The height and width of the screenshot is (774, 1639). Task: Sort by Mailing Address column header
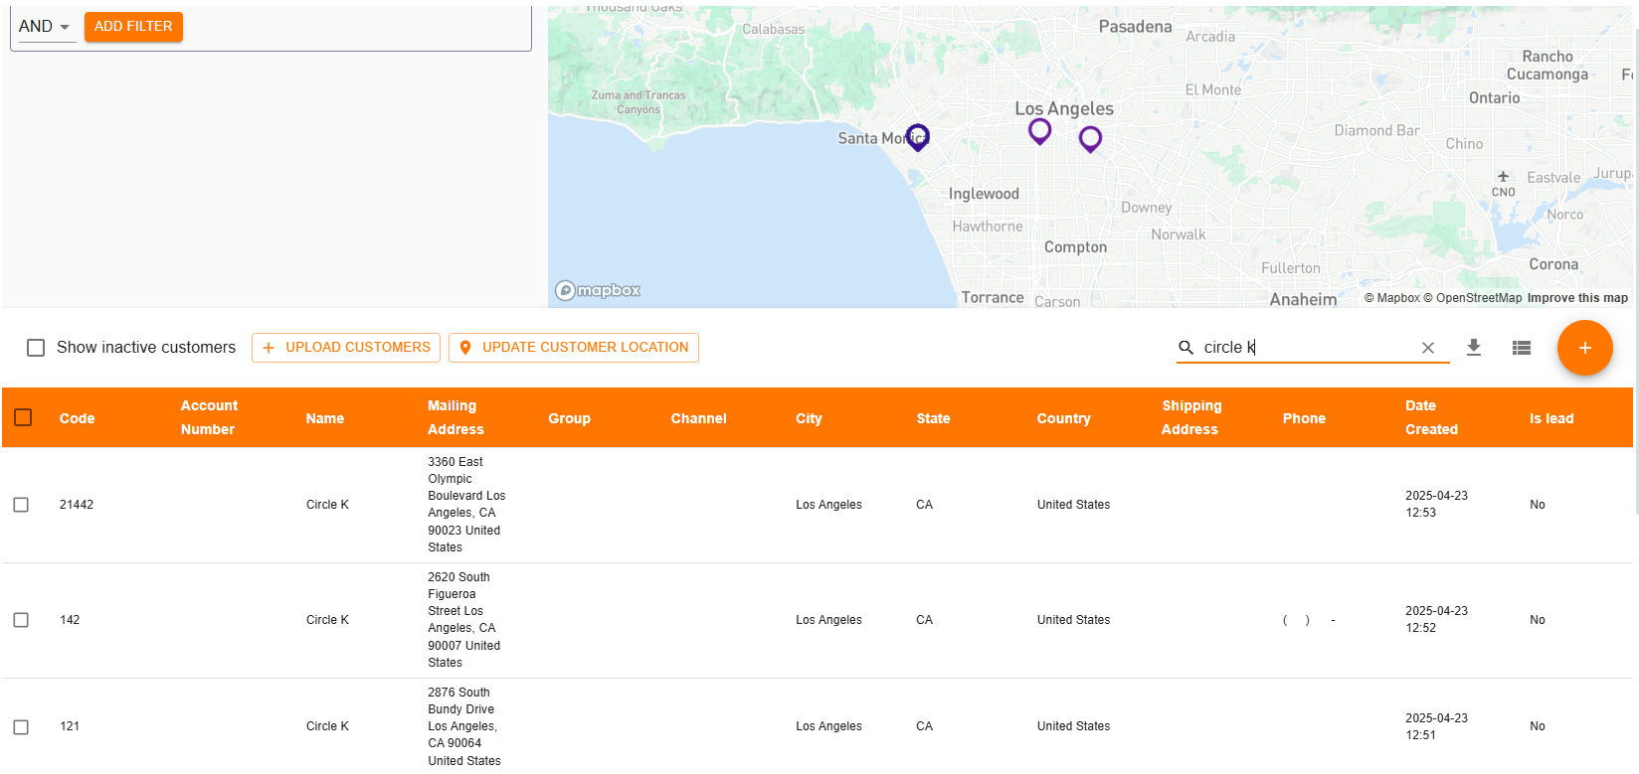tap(455, 417)
